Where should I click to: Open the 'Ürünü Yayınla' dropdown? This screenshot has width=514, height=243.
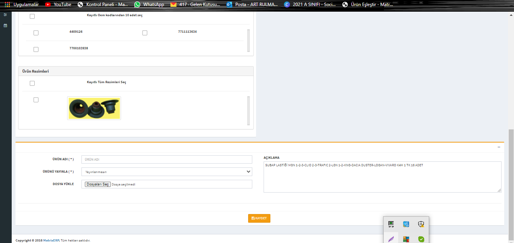click(x=167, y=172)
